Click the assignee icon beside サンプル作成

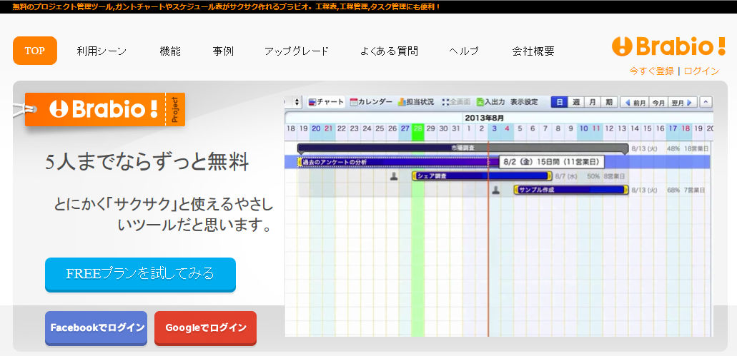(496, 190)
